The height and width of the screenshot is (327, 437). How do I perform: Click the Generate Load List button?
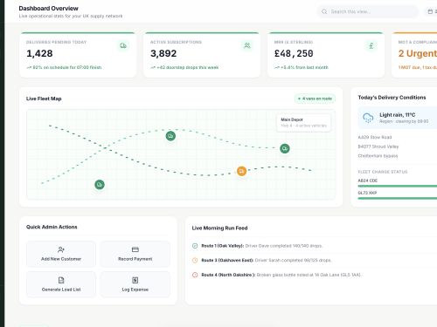coord(61,284)
